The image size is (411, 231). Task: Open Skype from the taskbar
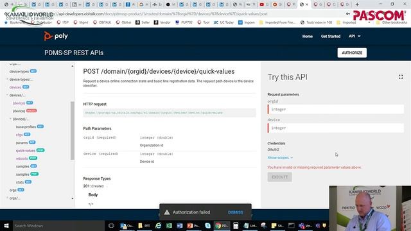[207, 225]
